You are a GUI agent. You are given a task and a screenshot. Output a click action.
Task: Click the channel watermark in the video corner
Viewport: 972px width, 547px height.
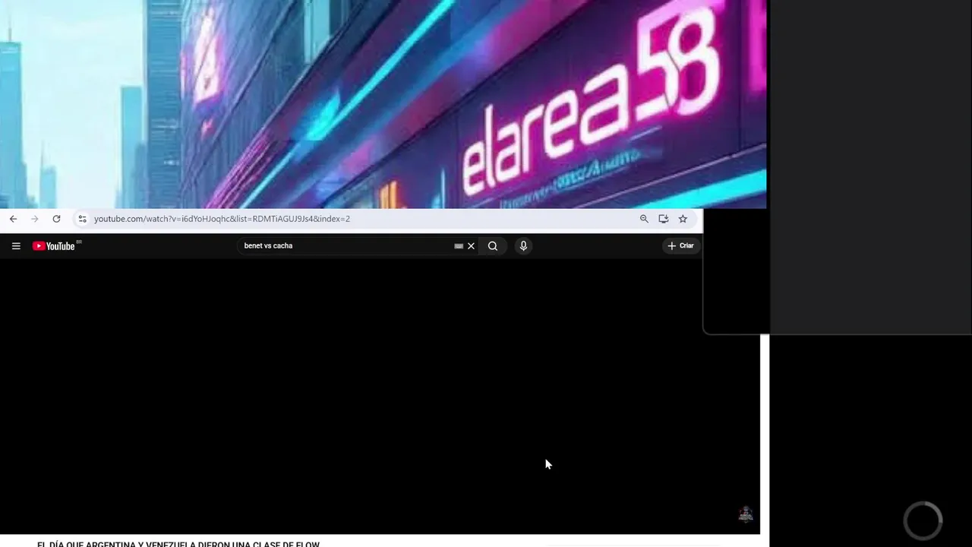click(x=746, y=514)
